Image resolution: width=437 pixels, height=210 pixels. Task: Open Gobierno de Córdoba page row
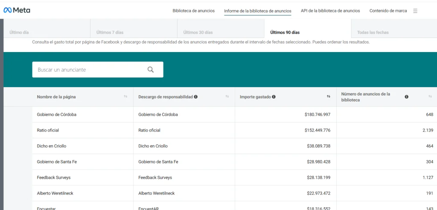(x=57, y=114)
